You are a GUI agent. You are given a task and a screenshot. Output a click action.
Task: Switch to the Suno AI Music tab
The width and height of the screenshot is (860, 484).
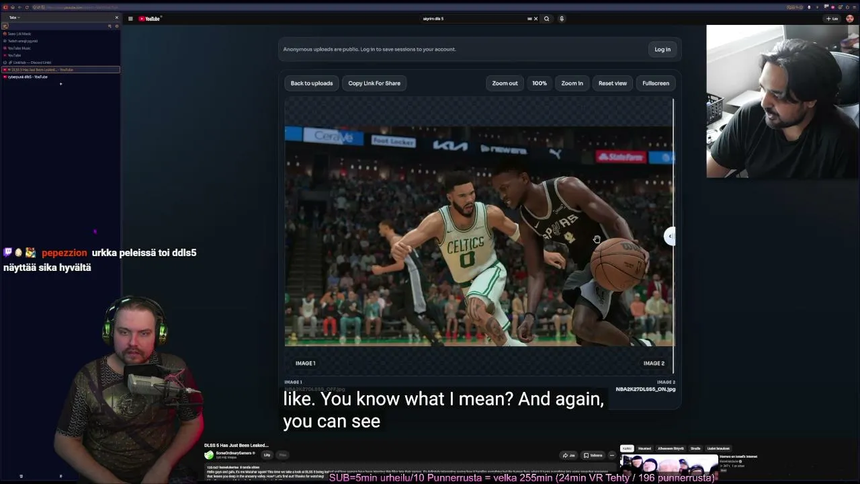(60, 34)
